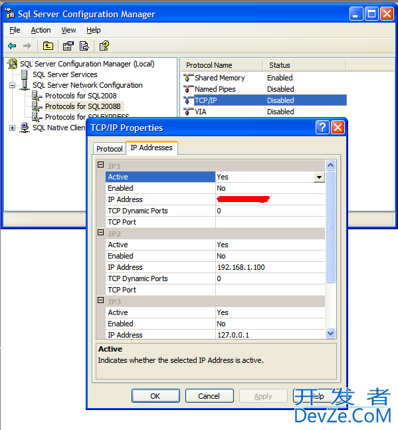This screenshot has width=398, height=430.
Task: Open the IP1 Active value dropdown
Action: pyautogui.click(x=319, y=177)
